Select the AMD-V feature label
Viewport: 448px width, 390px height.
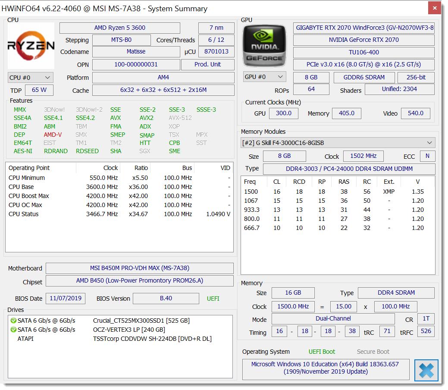click(53, 135)
